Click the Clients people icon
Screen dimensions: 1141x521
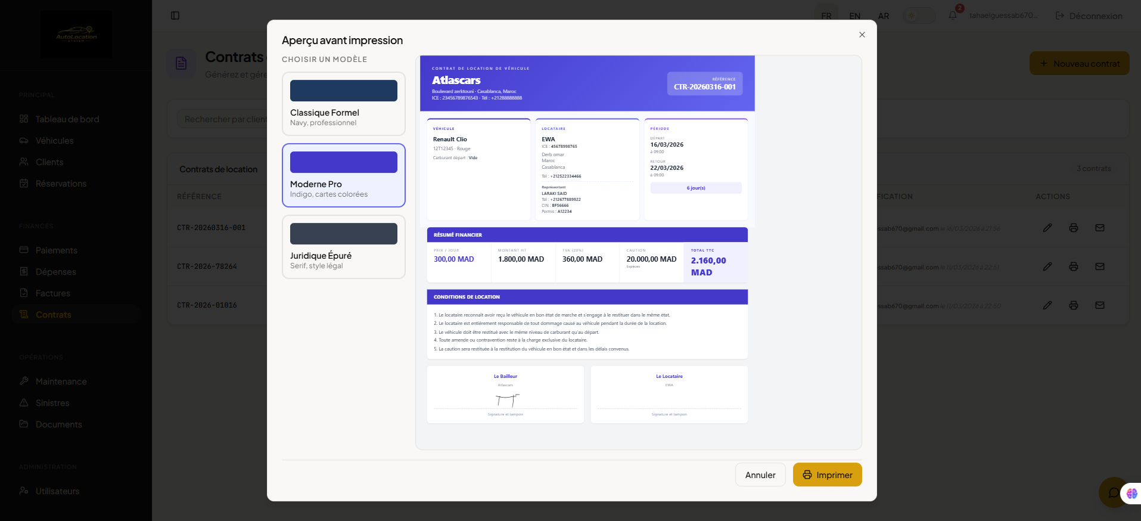(24, 162)
